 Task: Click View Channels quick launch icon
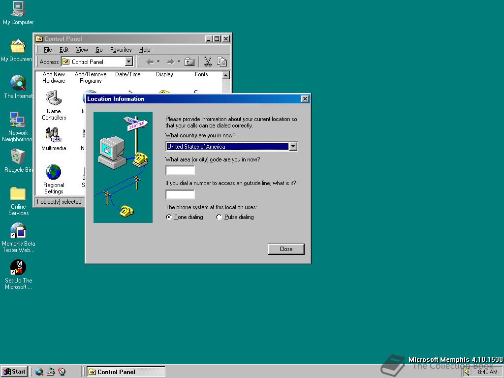tap(62, 372)
